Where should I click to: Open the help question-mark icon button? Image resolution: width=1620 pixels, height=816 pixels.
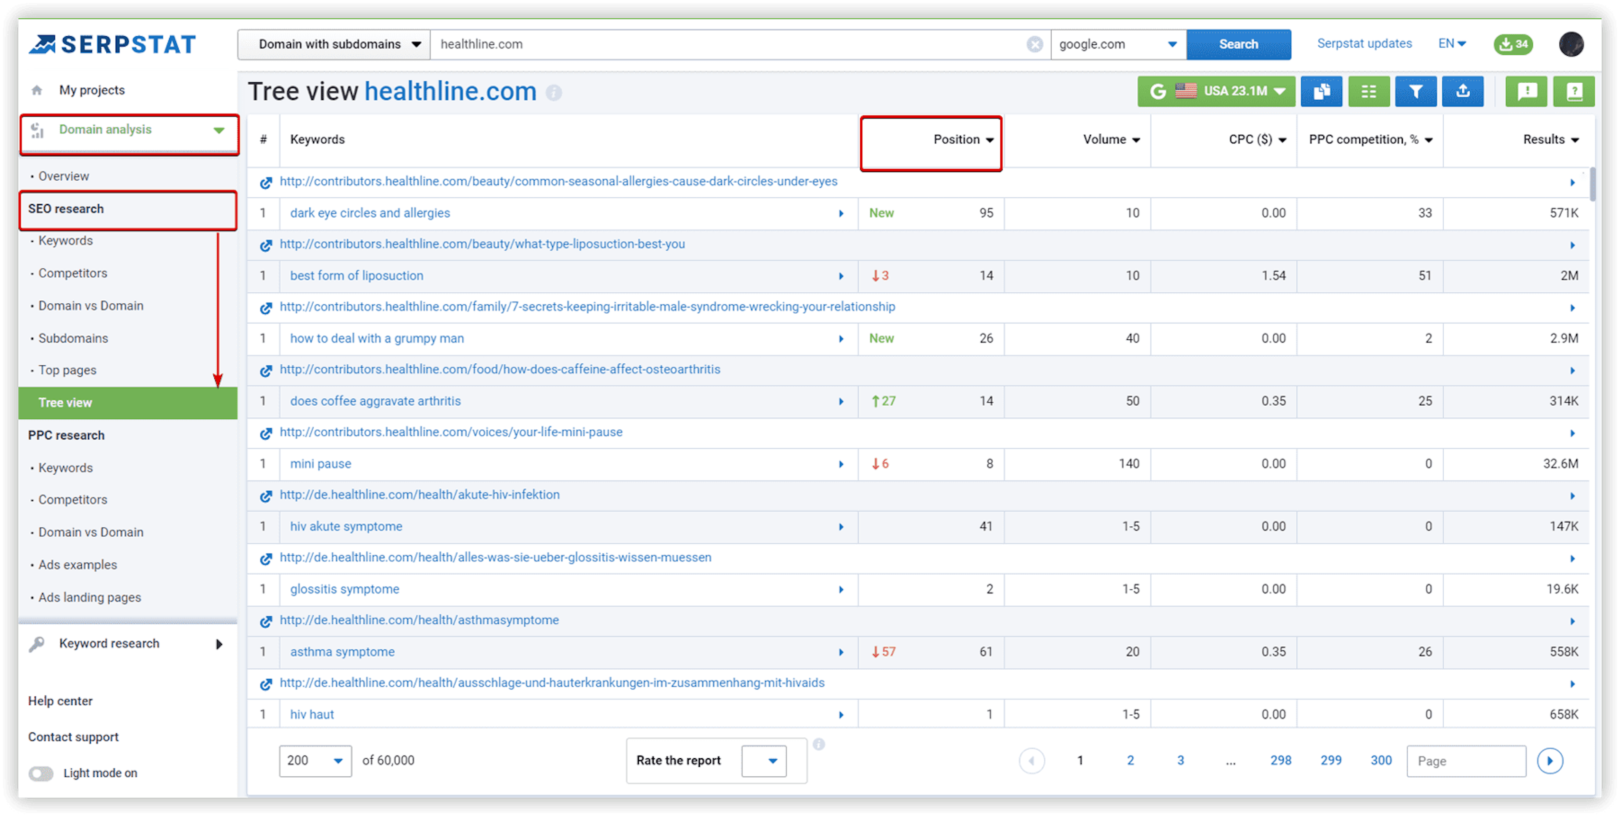click(1574, 92)
